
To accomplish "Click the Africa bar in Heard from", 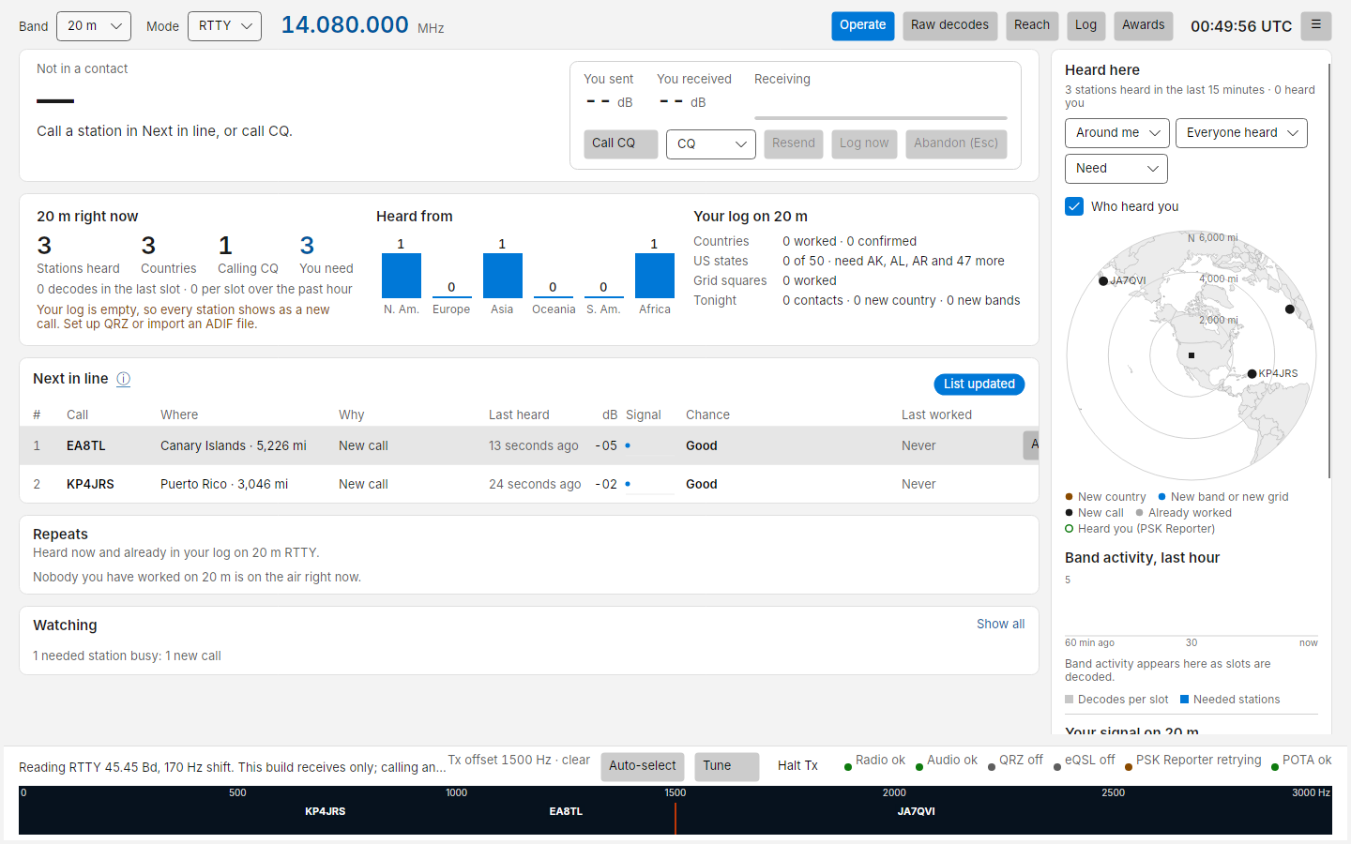I will 655,276.
